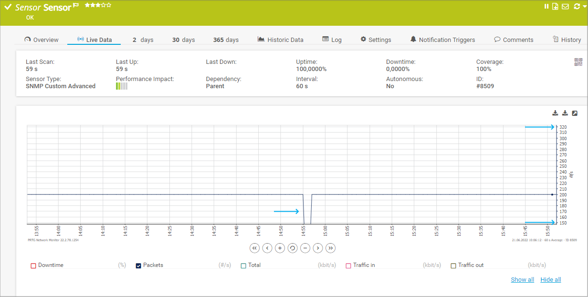Click the refresh scan icon in header
This screenshot has height=297, width=588.
coord(577,6)
